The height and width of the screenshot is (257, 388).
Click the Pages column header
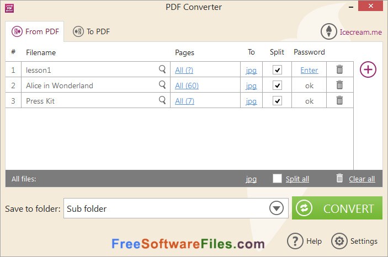click(184, 52)
